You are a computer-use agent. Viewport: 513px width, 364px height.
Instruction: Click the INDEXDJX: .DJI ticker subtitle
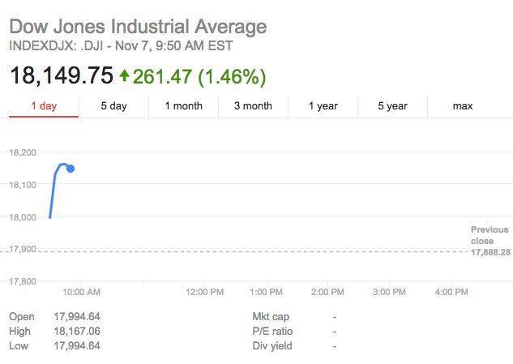point(122,46)
